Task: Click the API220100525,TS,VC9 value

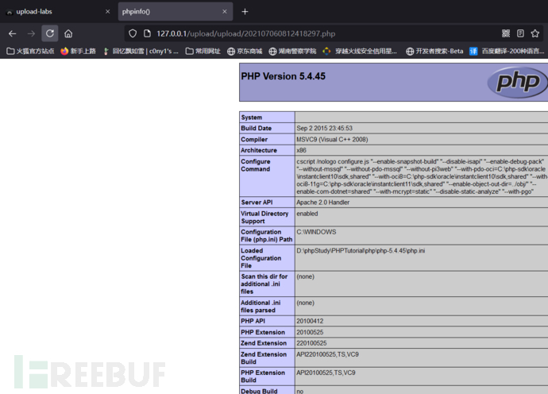Action: (x=327, y=354)
